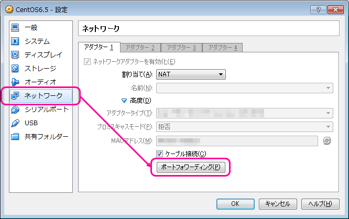Select the ストレージ disk icon
Viewport: 349px width, 219px height.
pyautogui.click(x=15, y=69)
